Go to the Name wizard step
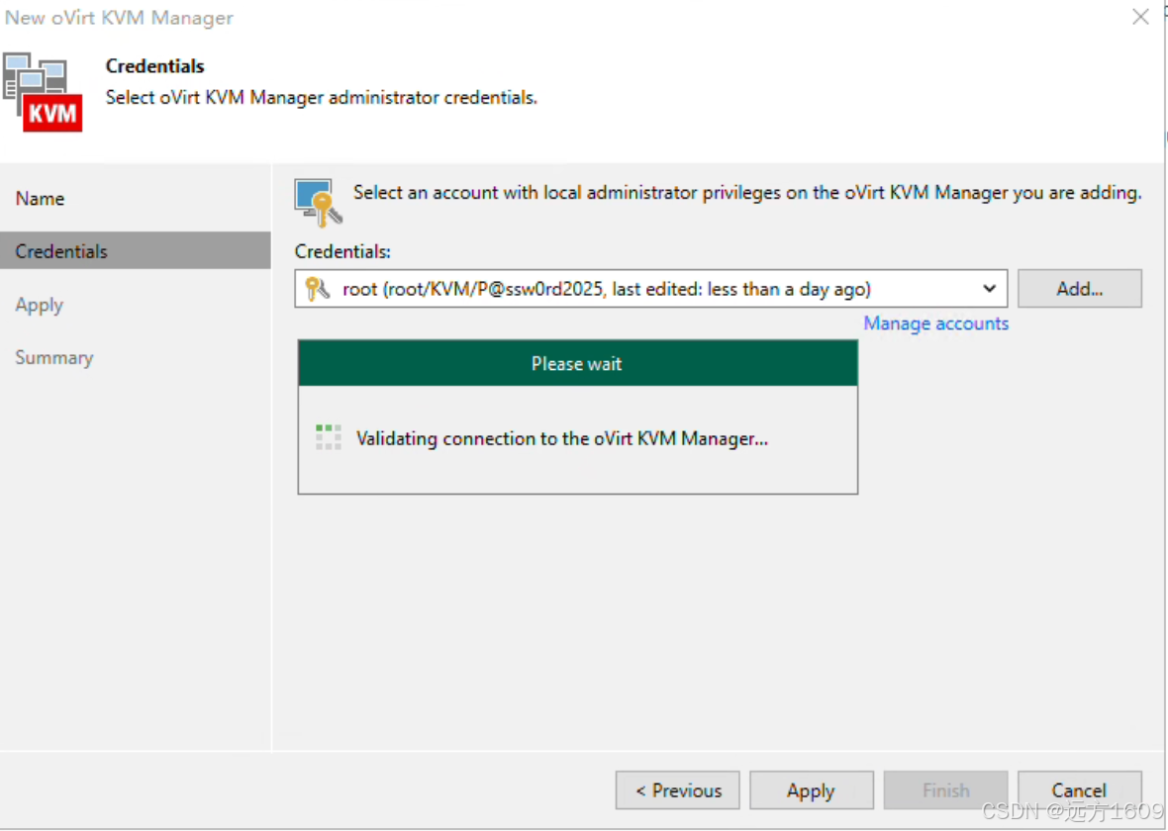Image resolution: width=1168 pixels, height=831 pixels. pyautogui.click(x=41, y=199)
